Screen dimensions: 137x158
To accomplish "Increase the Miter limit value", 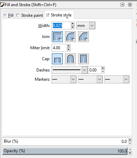I will point(69,46).
